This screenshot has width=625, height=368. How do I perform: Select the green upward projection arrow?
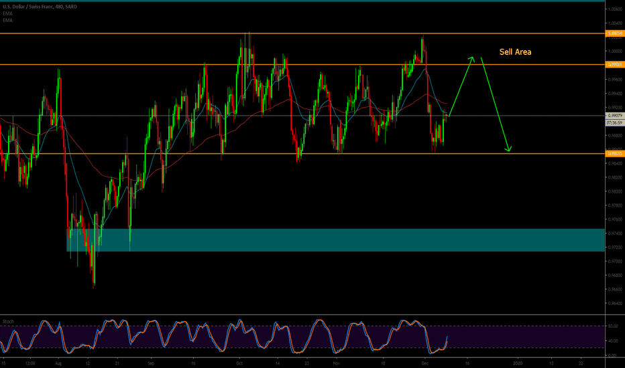[x=461, y=86]
